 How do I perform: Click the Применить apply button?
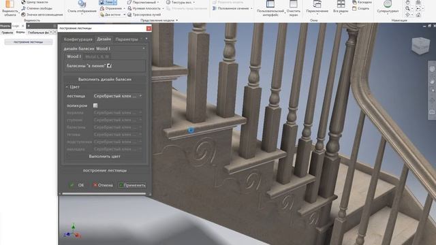tap(132, 185)
